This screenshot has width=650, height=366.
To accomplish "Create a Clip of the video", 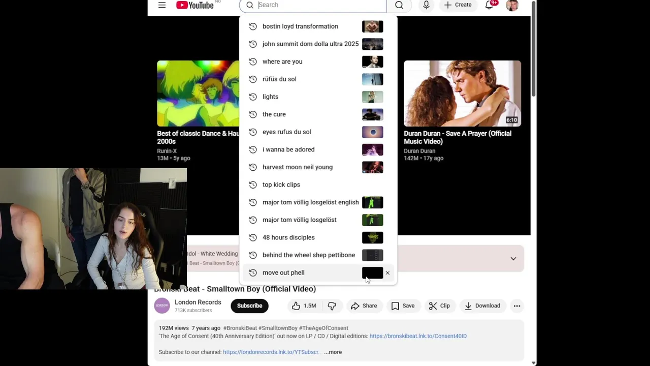I will point(439,306).
